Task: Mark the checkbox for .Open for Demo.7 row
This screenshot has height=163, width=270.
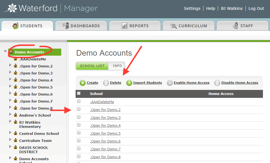Action: (79, 149)
